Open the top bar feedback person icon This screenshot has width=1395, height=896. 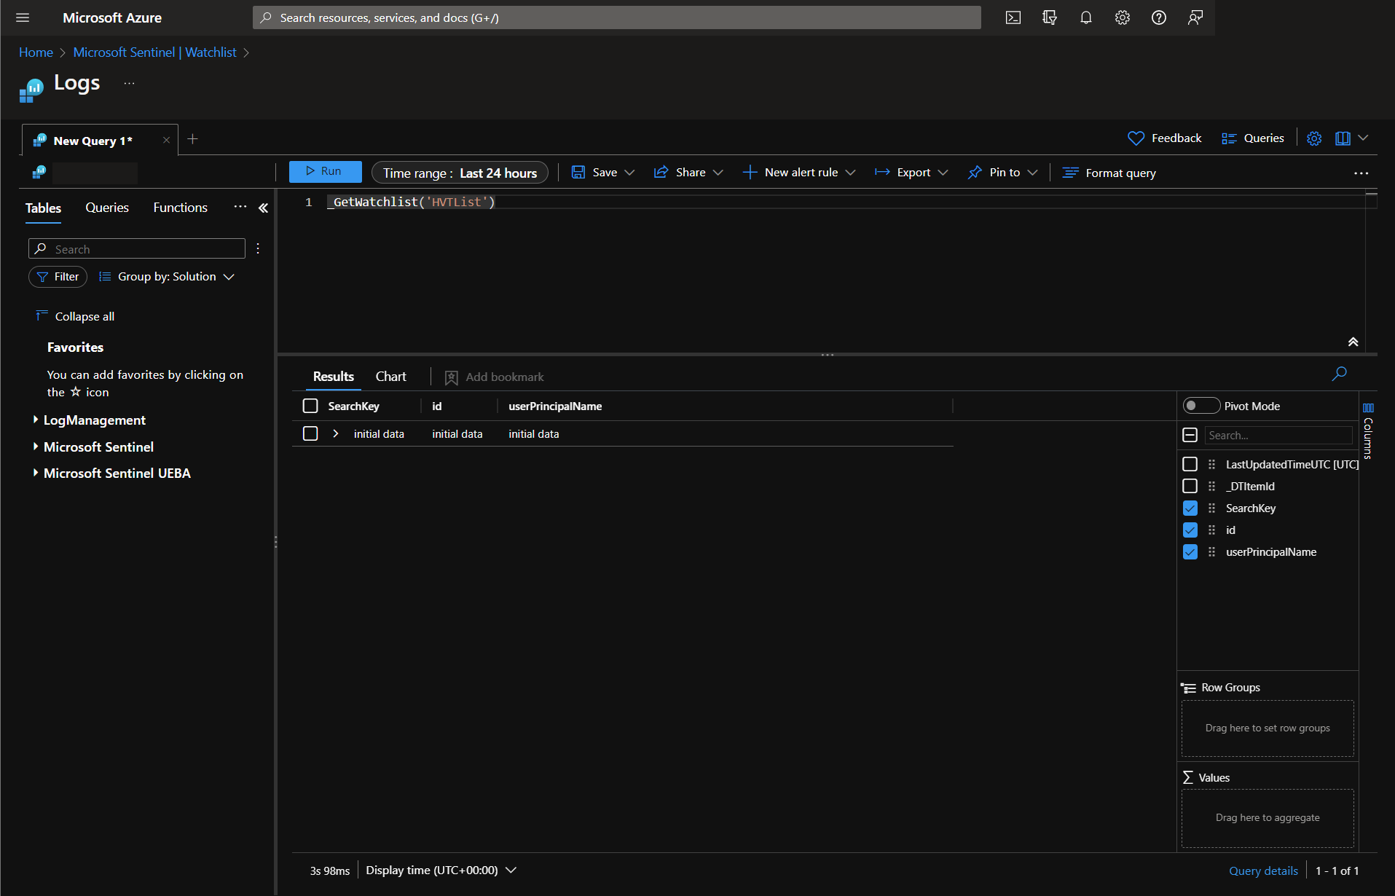1195,17
